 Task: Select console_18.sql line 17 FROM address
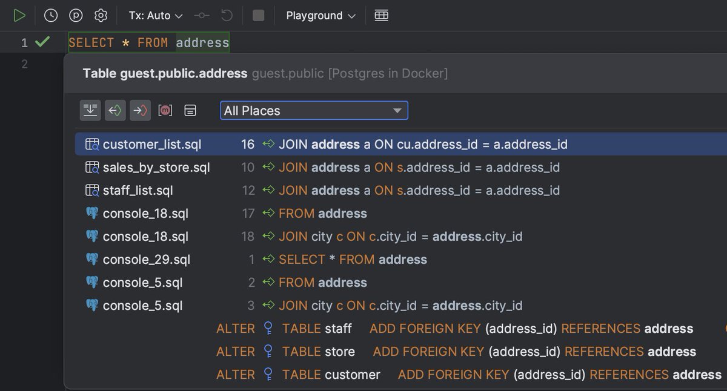point(401,214)
